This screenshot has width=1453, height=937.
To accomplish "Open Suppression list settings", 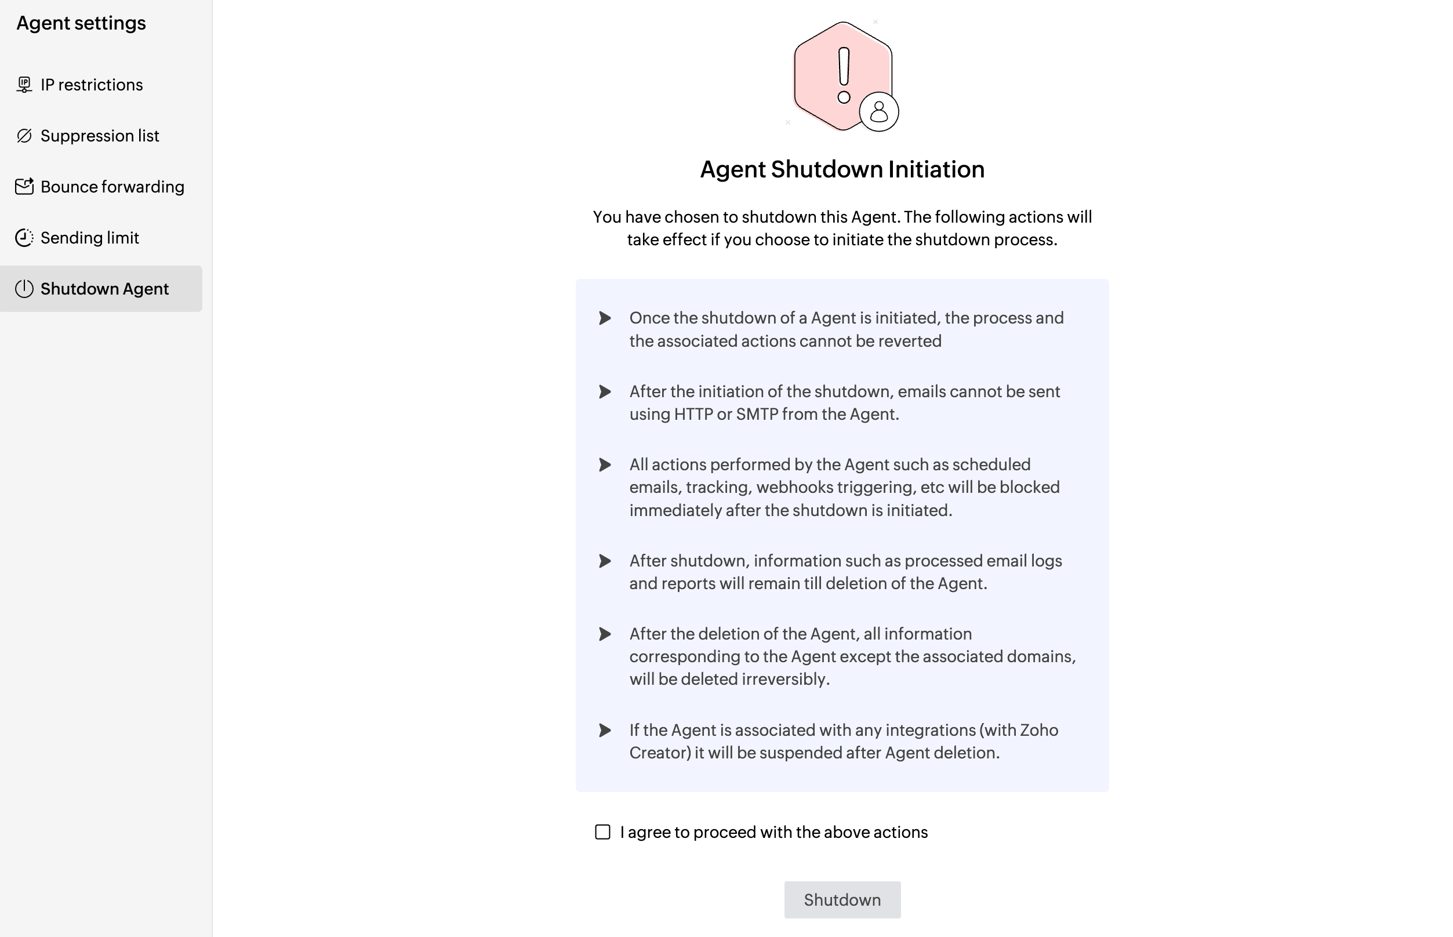I will 100,136.
